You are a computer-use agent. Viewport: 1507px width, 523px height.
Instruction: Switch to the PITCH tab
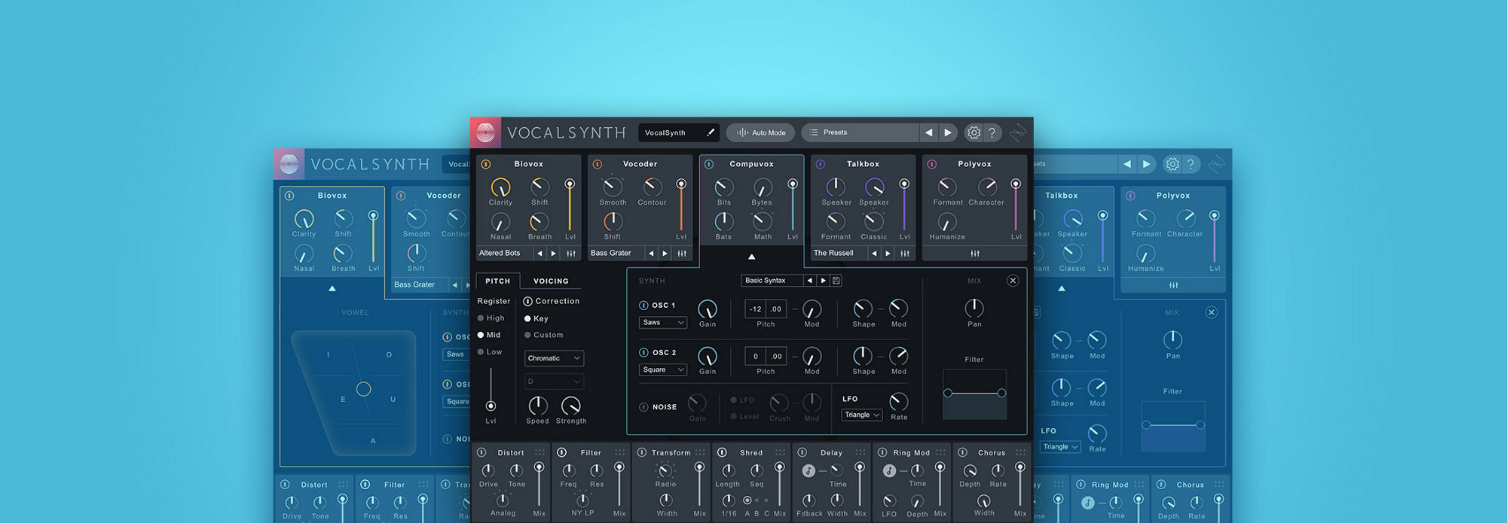497,281
